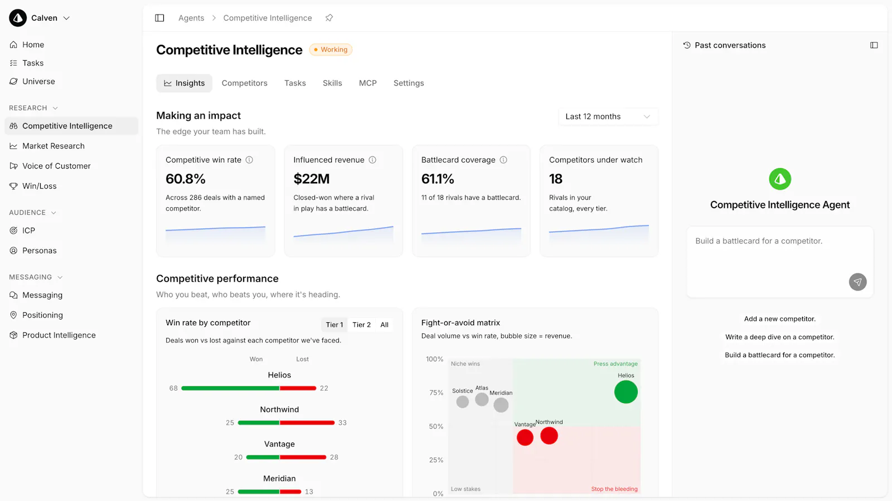Collapse the Past conversations panel icon
Image resolution: width=892 pixels, height=501 pixels.
[x=874, y=45]
